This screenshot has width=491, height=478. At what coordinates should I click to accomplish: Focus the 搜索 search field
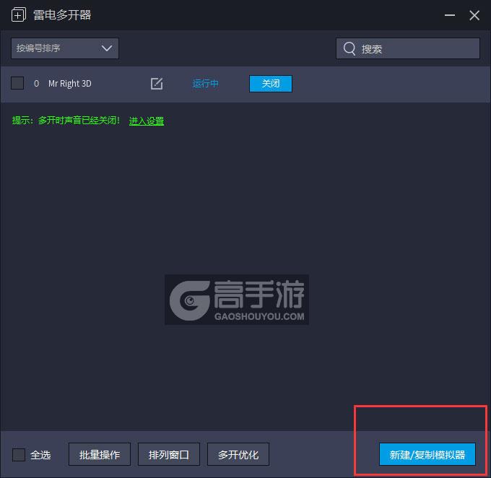[x=408, y=48]
